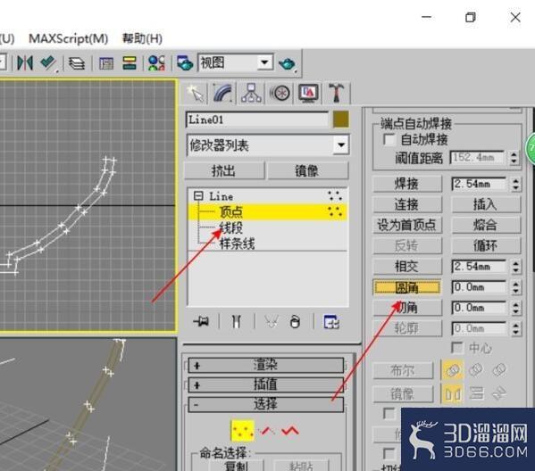Open the 视图 reference coordinate dropdown
Screen dimensions: 535x471
(x=264, y=62)
